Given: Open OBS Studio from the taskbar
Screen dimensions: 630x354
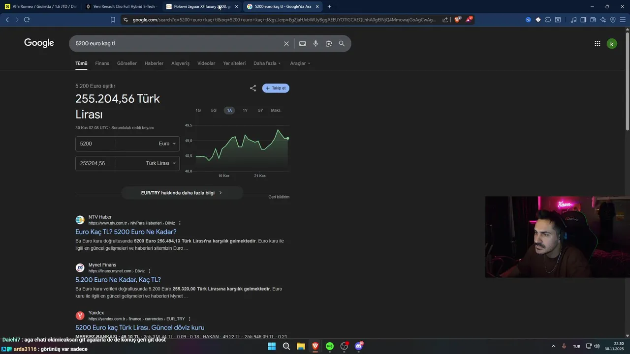Looking at the screenshot, I should click(x=344, y=346).
